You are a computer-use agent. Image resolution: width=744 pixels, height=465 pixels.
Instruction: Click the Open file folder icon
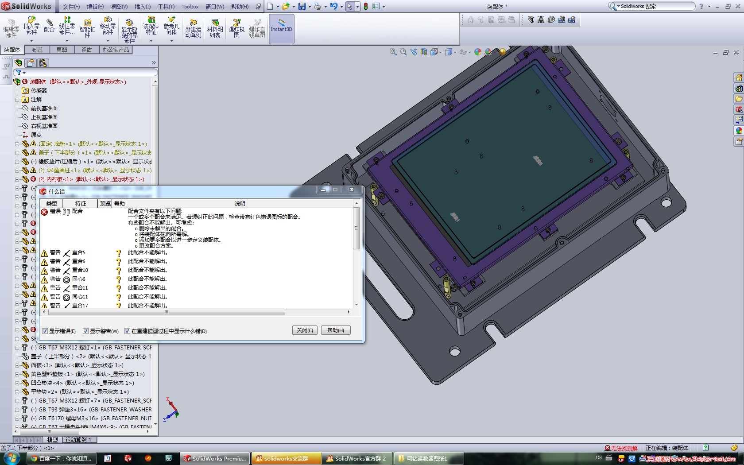click(286, 6)
